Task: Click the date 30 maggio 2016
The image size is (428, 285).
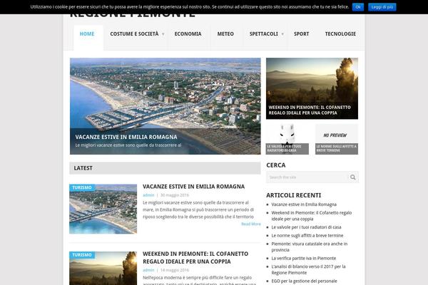Action: 175,195
